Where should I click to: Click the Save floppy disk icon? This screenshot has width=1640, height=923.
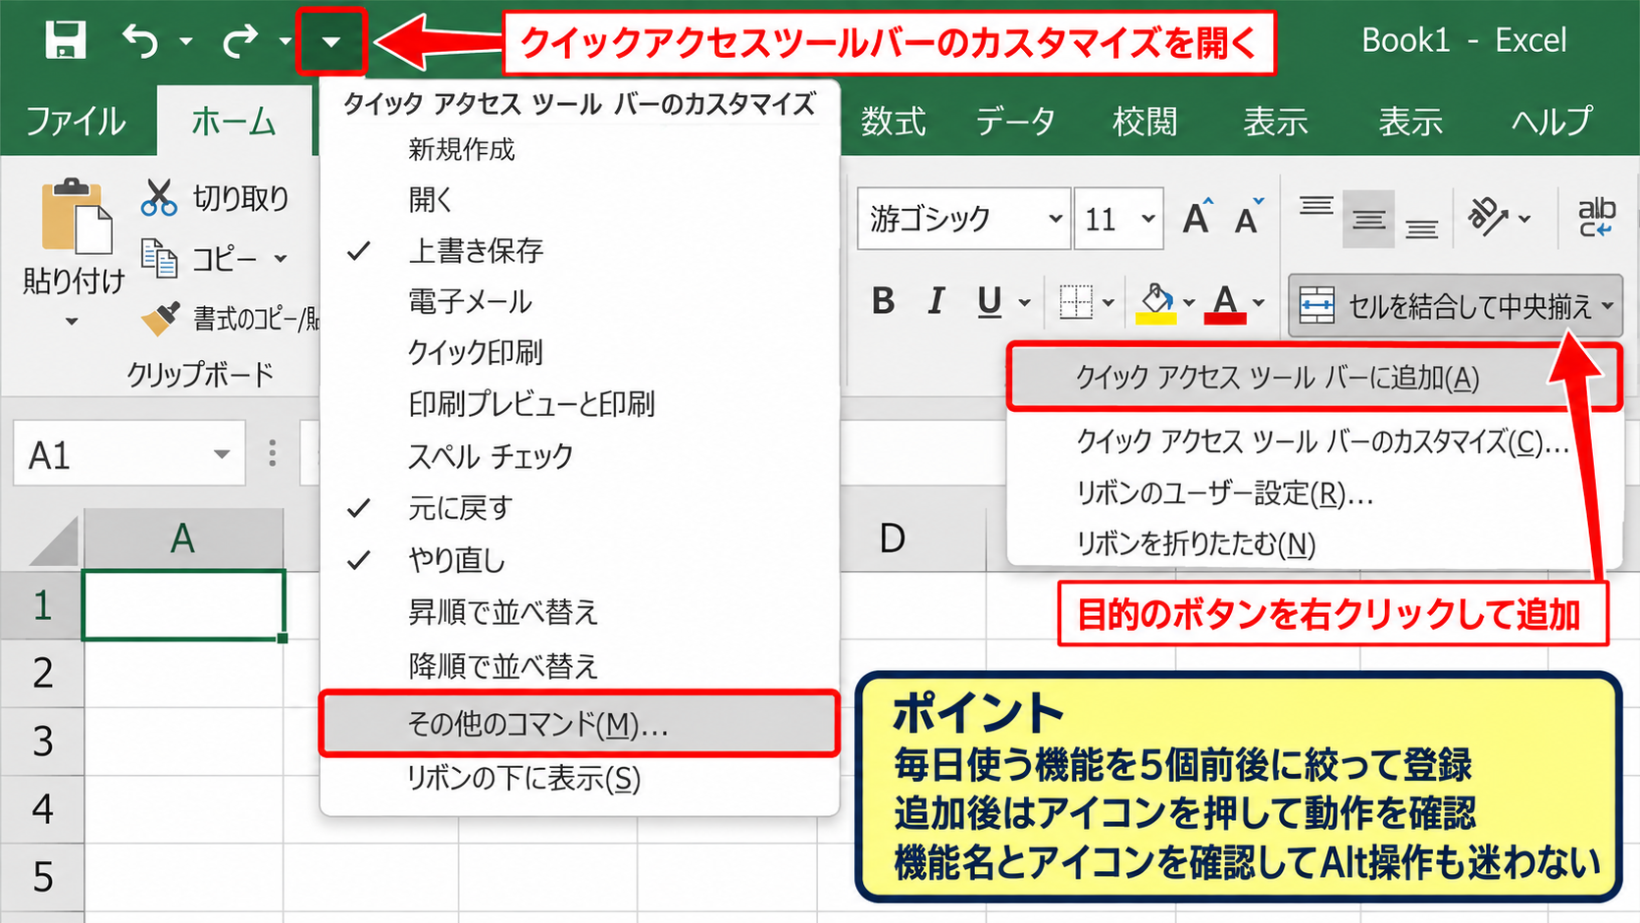tap(66, 41)
